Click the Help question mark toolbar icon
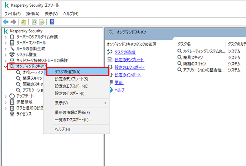The width and height of the screenshot is (246, 166). tap(52, 22)
